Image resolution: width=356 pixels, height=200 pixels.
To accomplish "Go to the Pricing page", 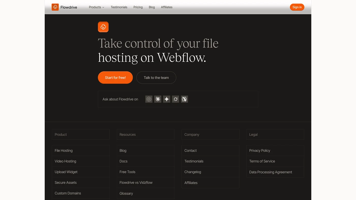I will tap(138, 7).
